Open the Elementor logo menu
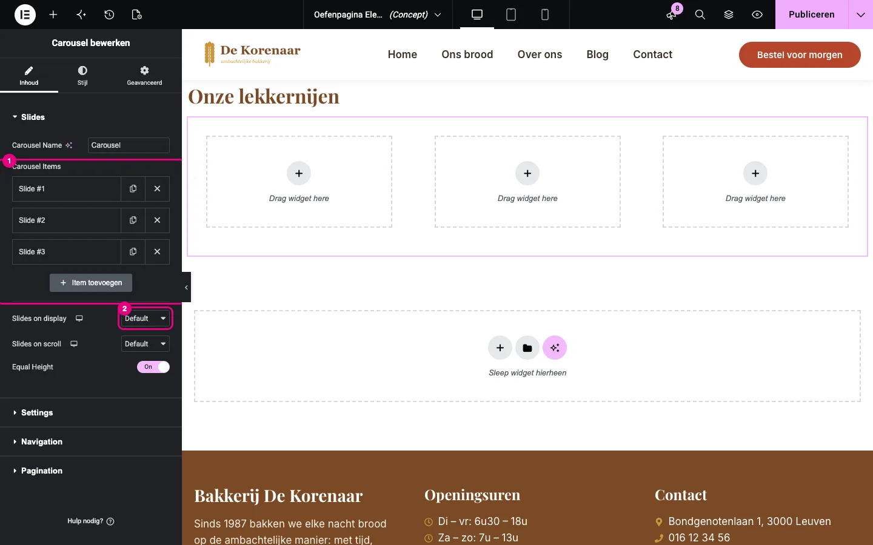 [x=25, y=15]
